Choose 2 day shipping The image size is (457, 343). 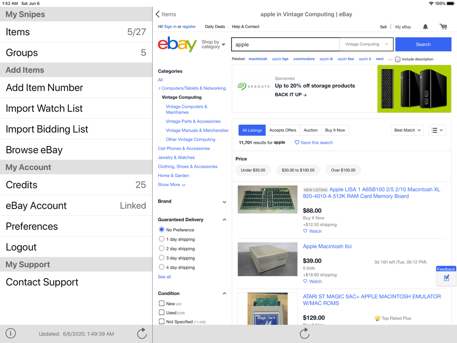(x=161, y=248)
